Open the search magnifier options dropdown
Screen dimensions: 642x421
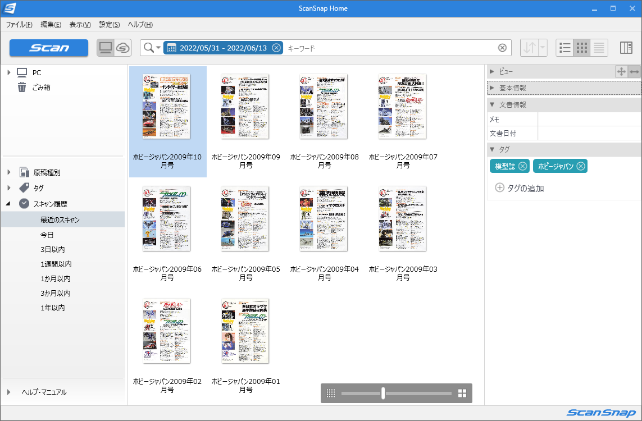(x=152, y=48)
